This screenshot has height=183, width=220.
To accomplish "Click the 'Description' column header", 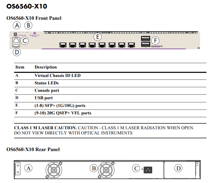I will (46, 67).
